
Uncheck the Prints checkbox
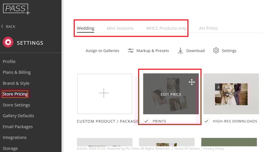point(146,121)
